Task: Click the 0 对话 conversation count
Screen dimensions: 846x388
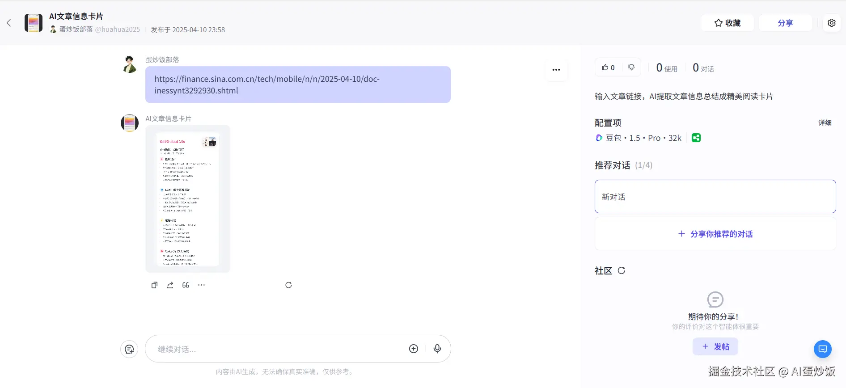Action: tap(703, 68)
